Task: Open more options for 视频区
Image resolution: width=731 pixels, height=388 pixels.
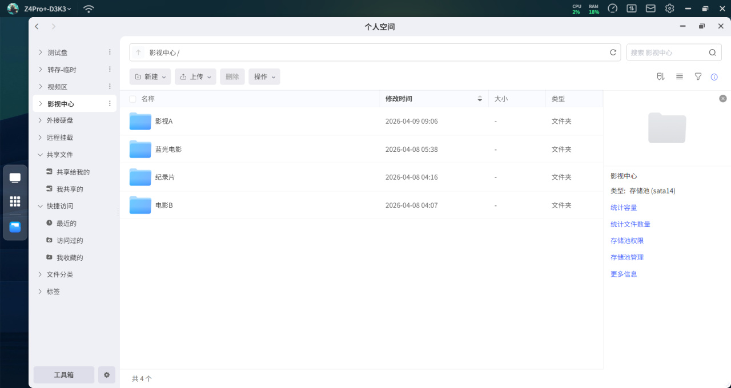Action: (110, 87)
